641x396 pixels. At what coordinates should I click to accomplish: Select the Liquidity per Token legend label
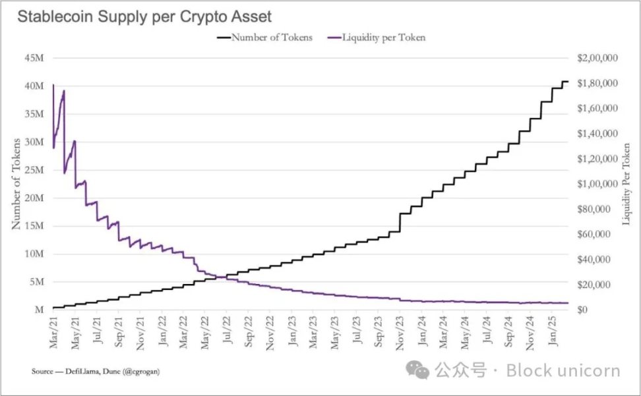tap(383, 38)
